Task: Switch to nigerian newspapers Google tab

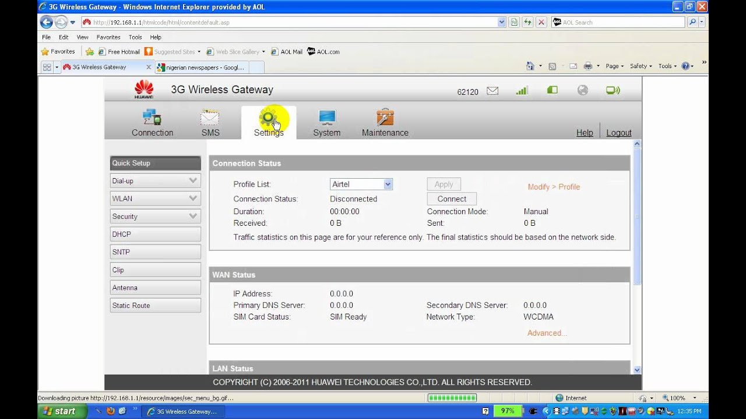Action: [x=201, y=67]
